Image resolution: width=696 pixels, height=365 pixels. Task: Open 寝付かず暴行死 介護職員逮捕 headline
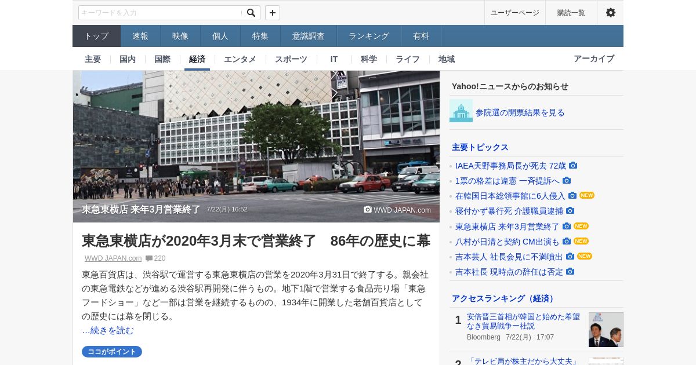[x=509, y=211]
